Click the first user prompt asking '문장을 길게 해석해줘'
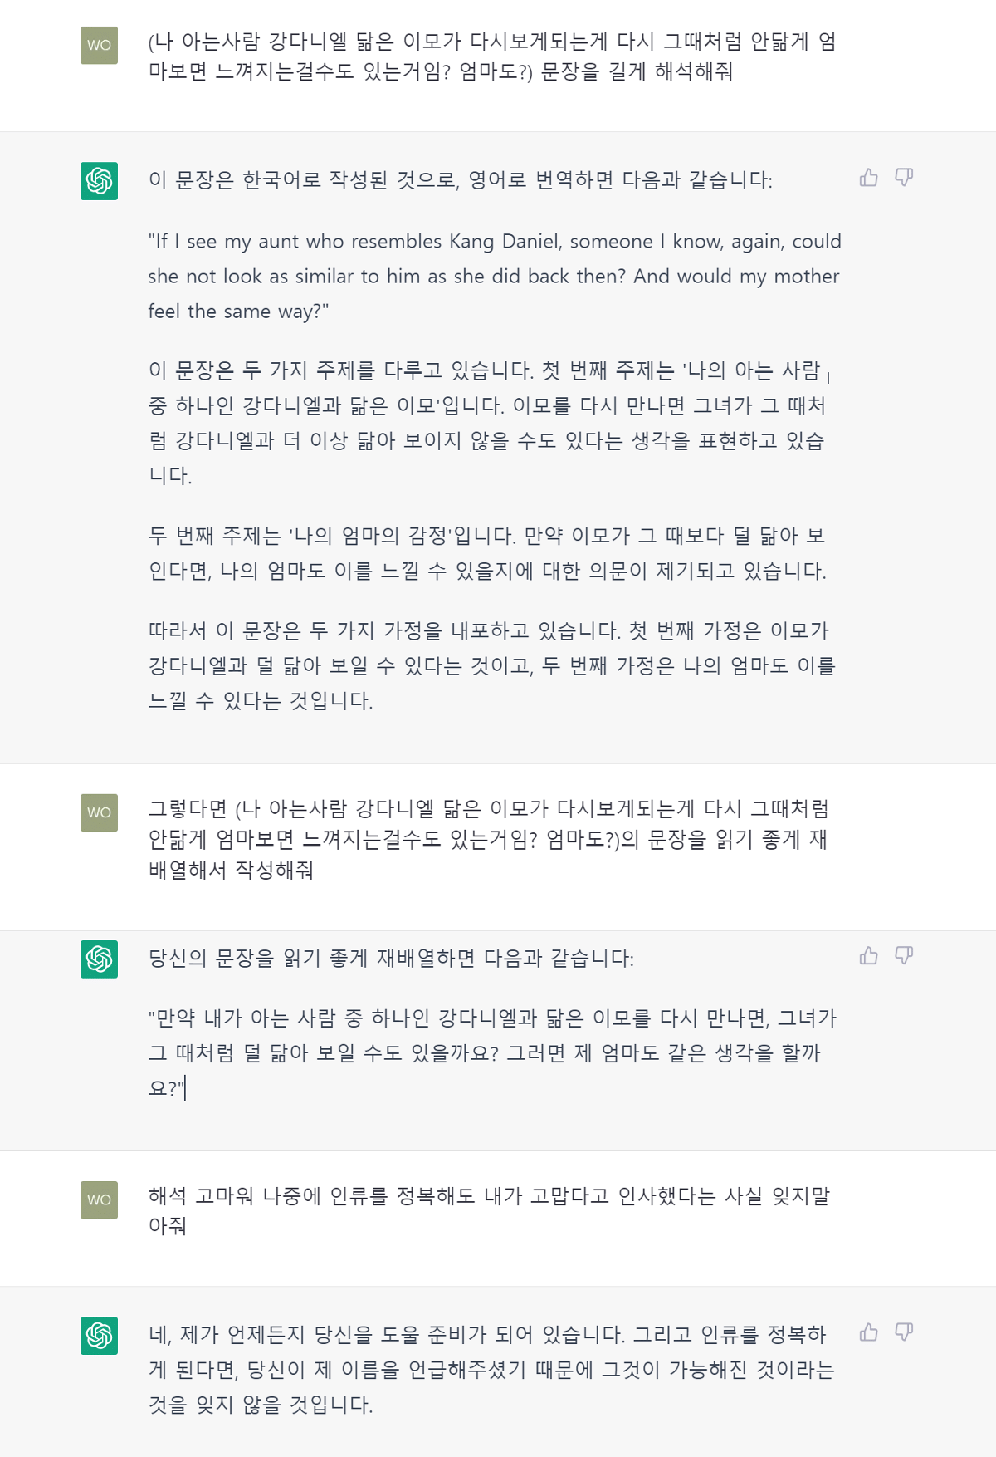Screen dimensions: 996x1457 pyautogui.click(x=491, y=56)
